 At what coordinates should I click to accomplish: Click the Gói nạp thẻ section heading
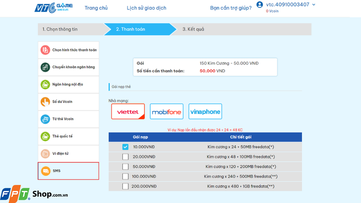coord(121,87)
